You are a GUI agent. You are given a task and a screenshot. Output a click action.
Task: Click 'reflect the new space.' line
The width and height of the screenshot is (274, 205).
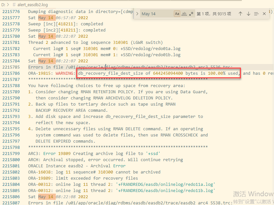pyautogui.click(x=63, y=123)
